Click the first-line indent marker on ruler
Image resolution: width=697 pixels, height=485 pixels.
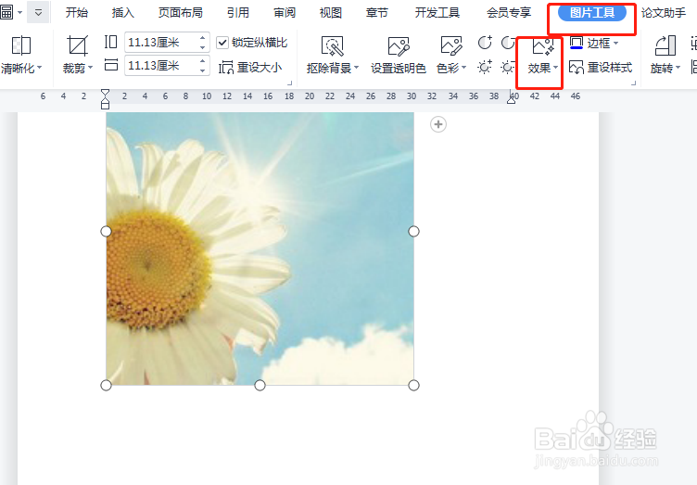pyautogui.click(x=105, y=93)
